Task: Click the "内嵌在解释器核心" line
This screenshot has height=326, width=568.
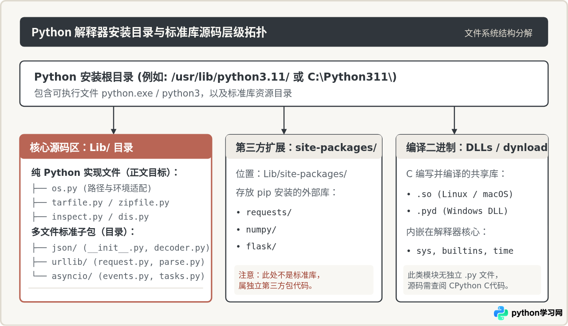Action: (x=447, y=232)
